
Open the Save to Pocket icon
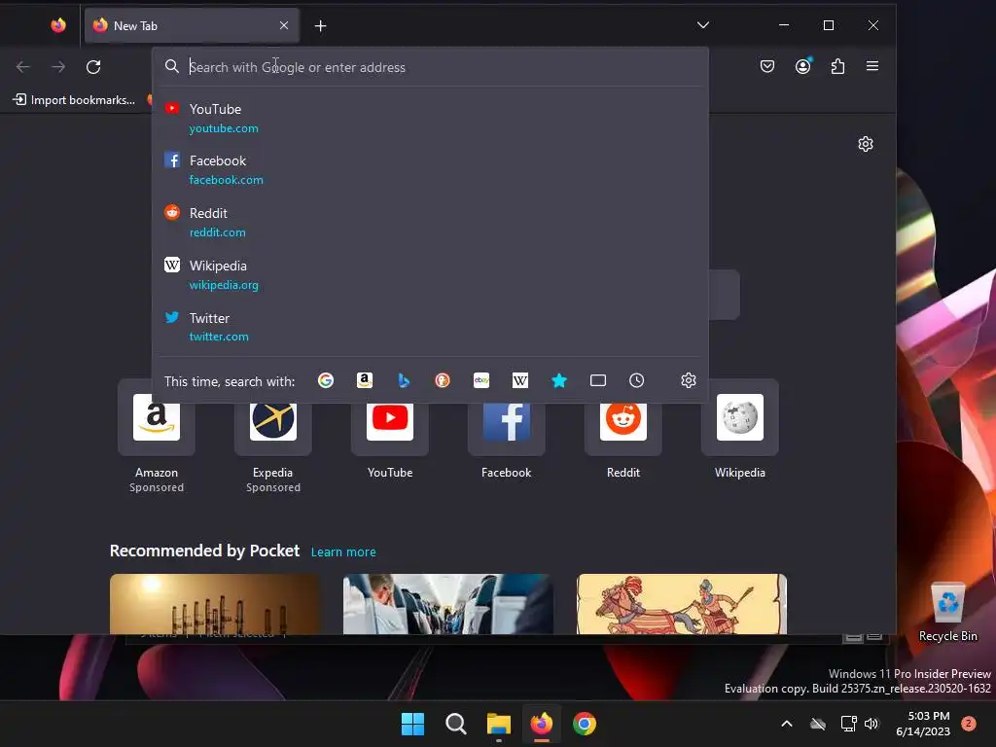[767, 66]
